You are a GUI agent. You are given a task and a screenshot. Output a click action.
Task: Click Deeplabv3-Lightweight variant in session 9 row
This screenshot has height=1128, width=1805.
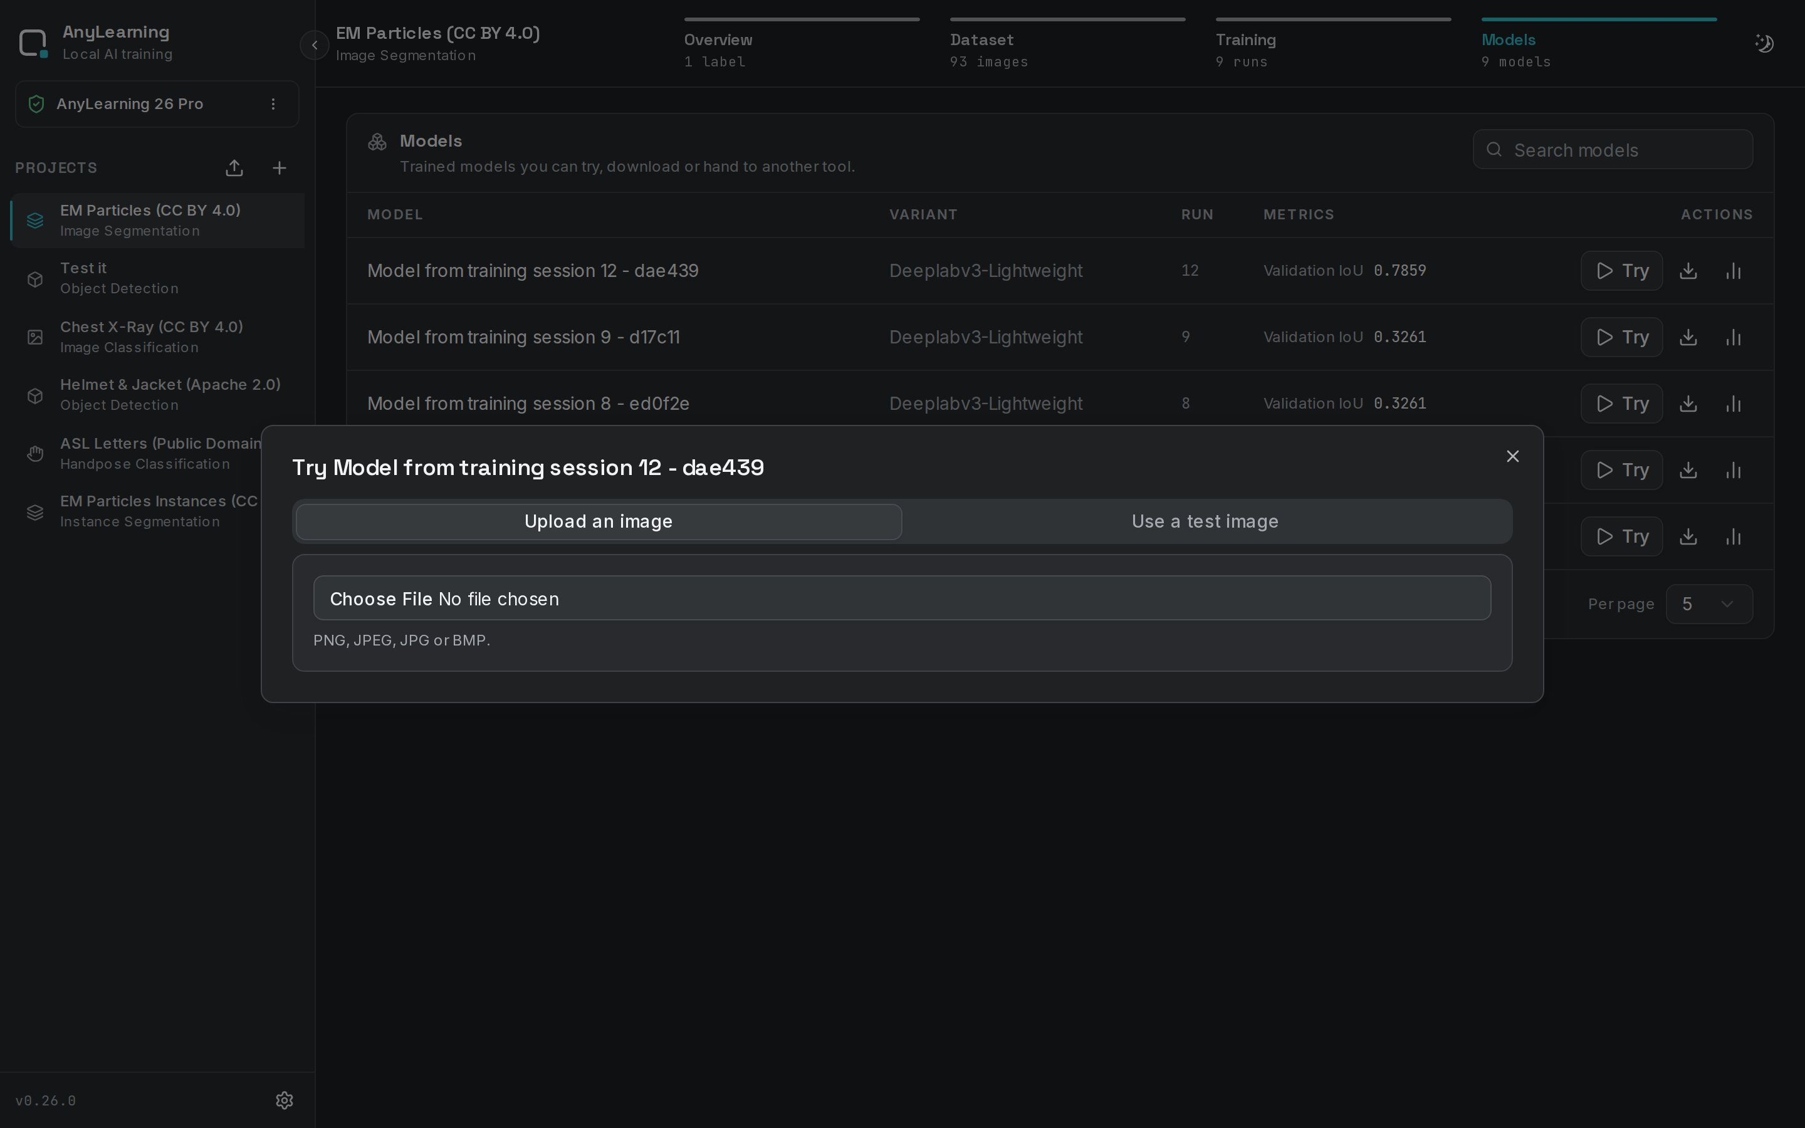click(x=985, y=337)
